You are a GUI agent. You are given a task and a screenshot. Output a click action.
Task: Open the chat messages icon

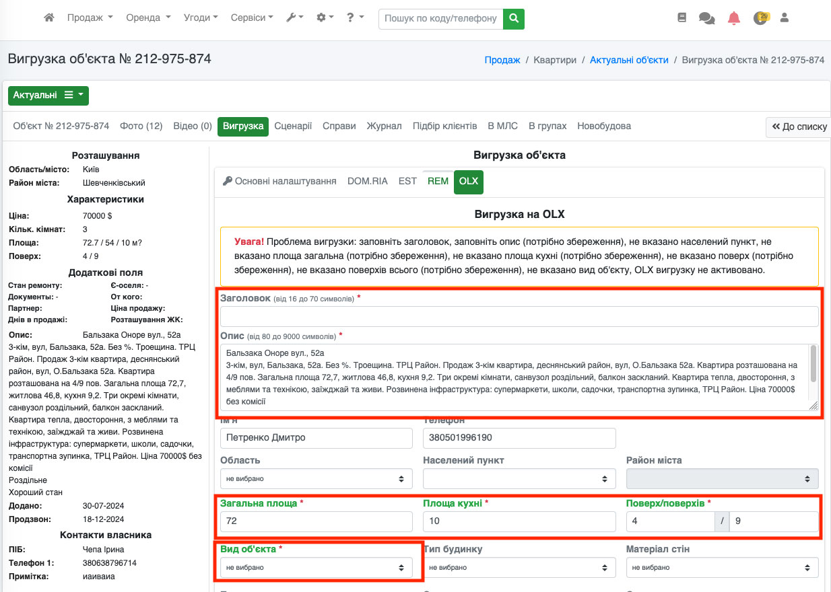coord(706,19)
